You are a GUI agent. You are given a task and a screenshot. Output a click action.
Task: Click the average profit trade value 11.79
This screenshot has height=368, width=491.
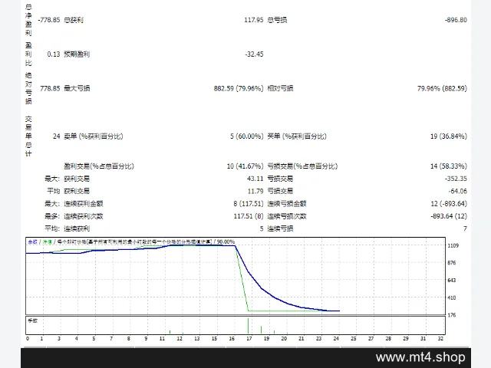[255, 191]
